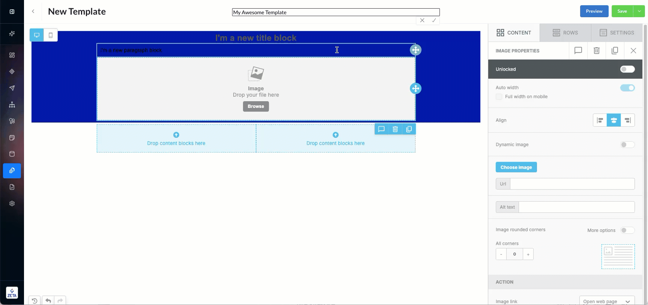Open history icon at bottom left
The height and width of the screenshot is (305, 648).
pyautogui.click(x=34, y=301)
